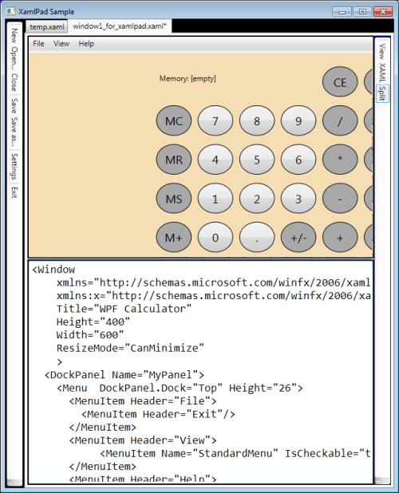Maximize the XamlPad Sample window

(x=362, y=12)
